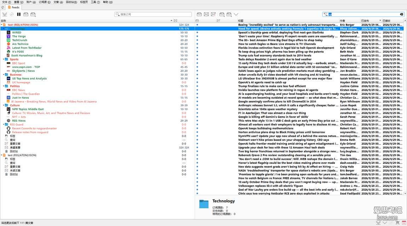Click the home icon left of Feeds tab
Viewport: 407px width, 226px height.
[x=2, y=7]
